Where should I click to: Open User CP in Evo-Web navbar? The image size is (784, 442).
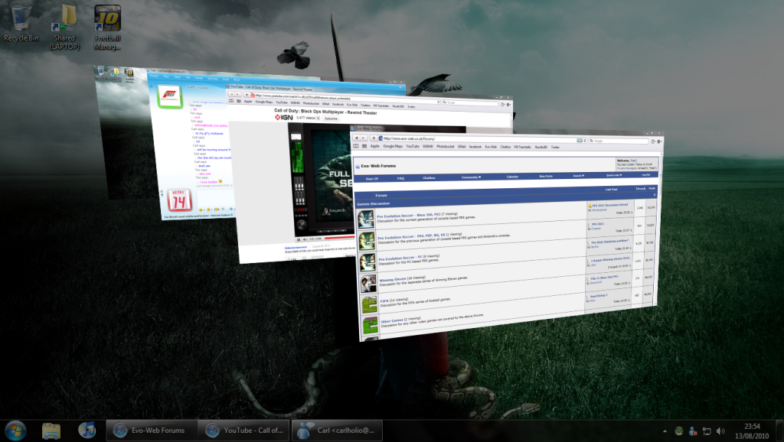point(372,178)
